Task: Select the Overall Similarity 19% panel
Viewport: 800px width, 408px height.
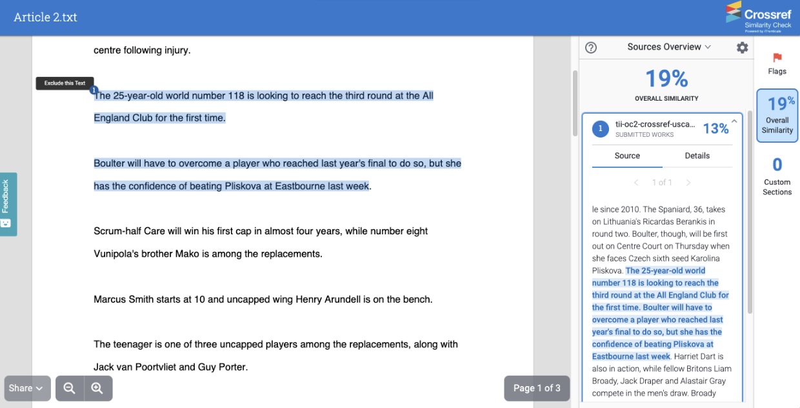Action: [777, 116]
